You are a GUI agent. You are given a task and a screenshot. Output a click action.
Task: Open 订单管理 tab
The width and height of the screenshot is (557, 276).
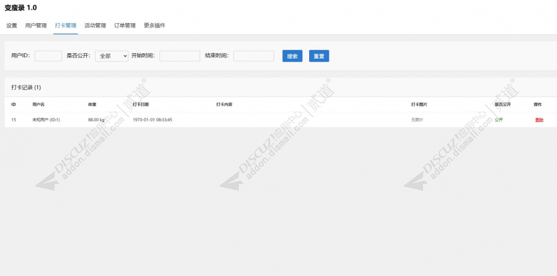coord(125,26)
